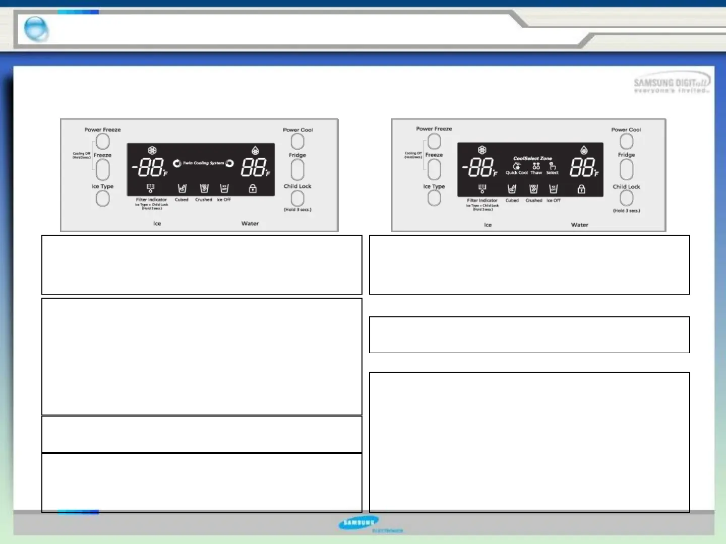Click swirl icon left of Twin Cooling System text
Viewport: 726px width, 544px height.
pos(177,163)
